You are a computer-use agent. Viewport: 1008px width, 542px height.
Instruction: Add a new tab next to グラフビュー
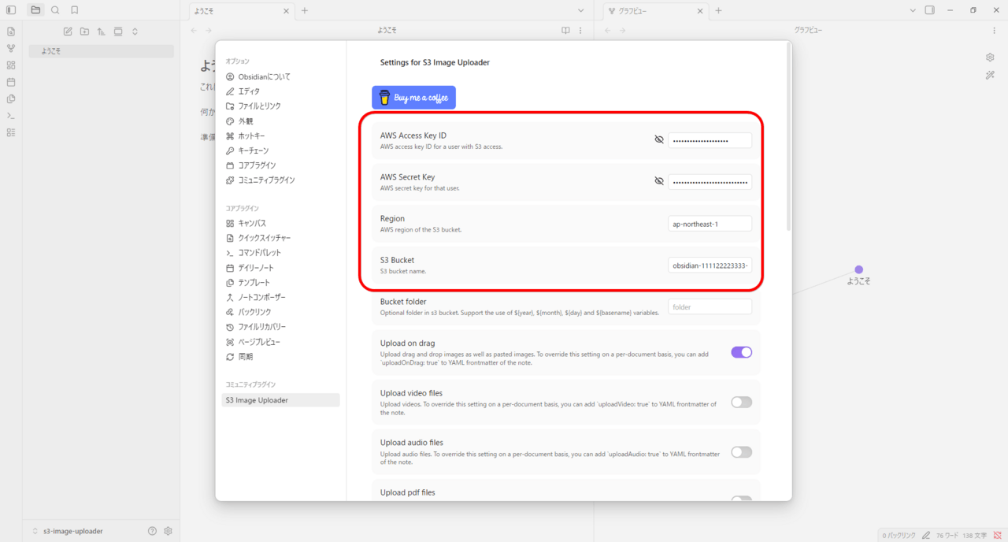718,11
